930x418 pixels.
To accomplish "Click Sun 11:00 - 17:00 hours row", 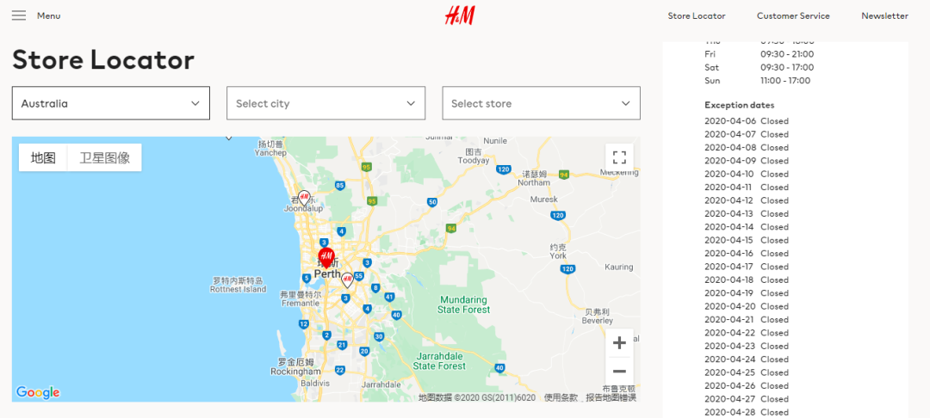I will tap(758, 80).
